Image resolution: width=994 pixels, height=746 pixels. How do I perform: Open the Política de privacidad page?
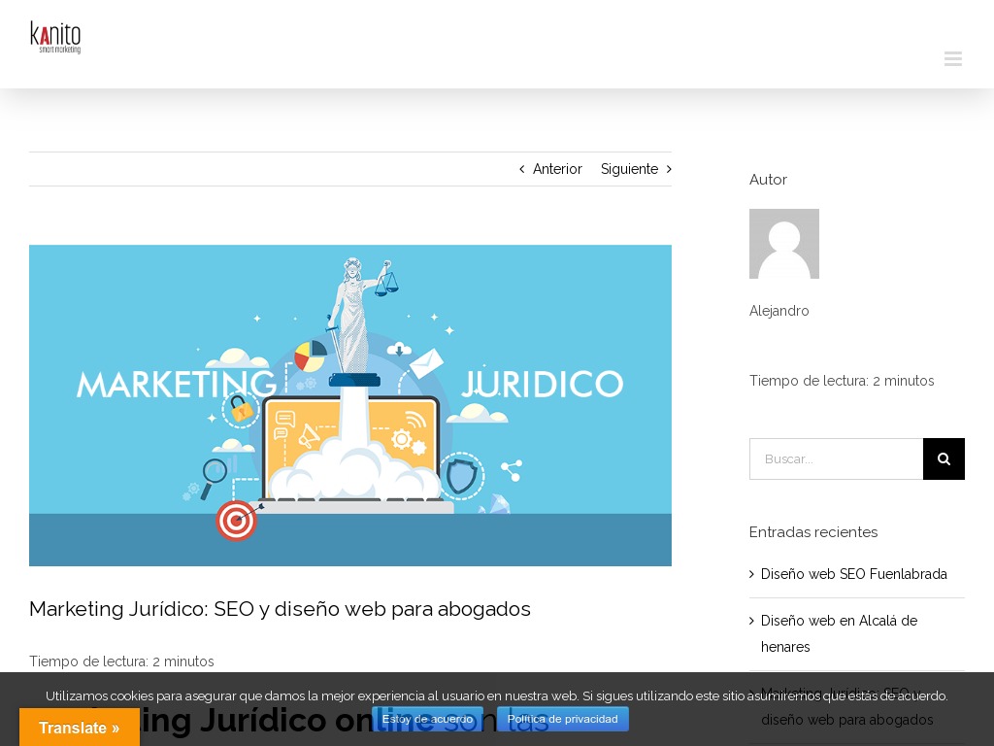[563, 719]
